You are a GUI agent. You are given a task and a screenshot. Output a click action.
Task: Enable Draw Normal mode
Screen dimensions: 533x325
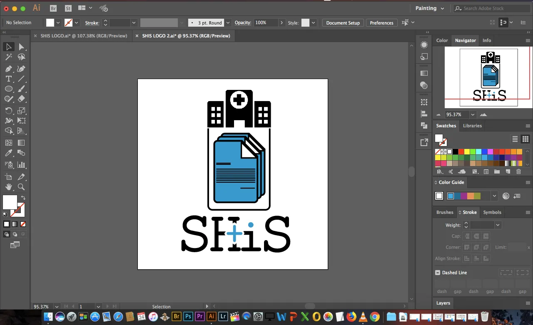click(x=7, y=234)
